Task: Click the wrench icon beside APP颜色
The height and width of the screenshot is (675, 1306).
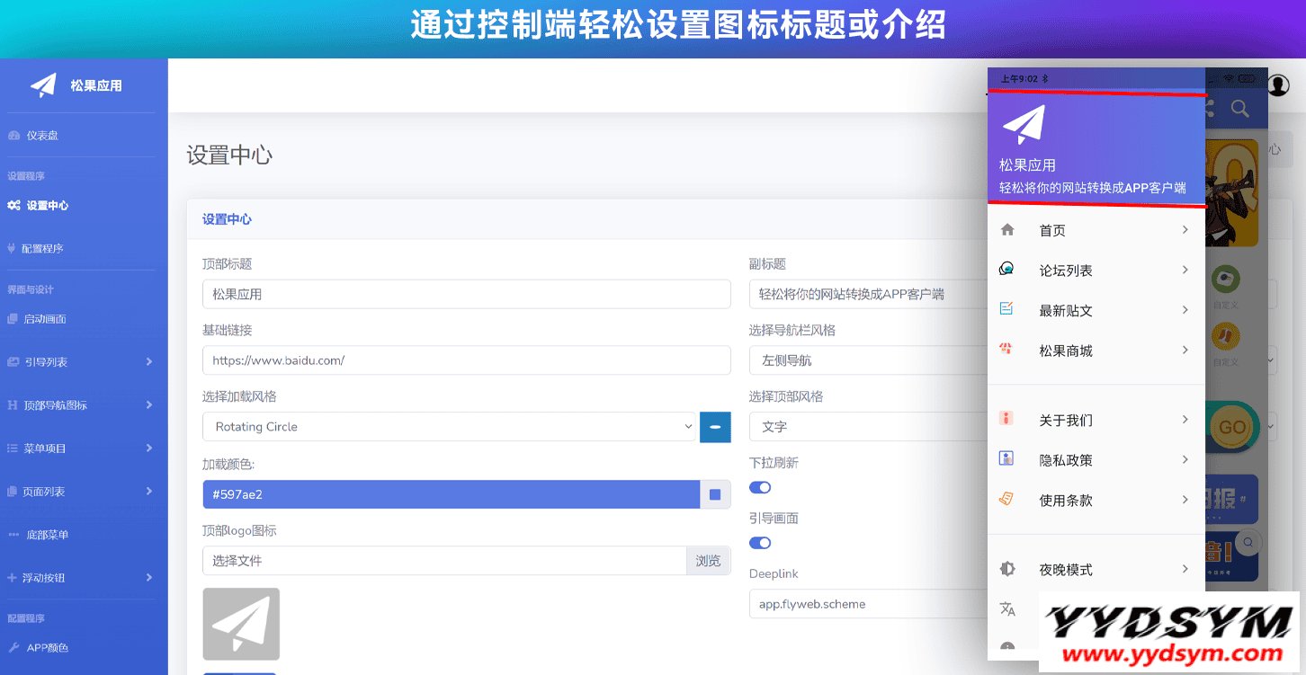Action: [x=13, y=648]
